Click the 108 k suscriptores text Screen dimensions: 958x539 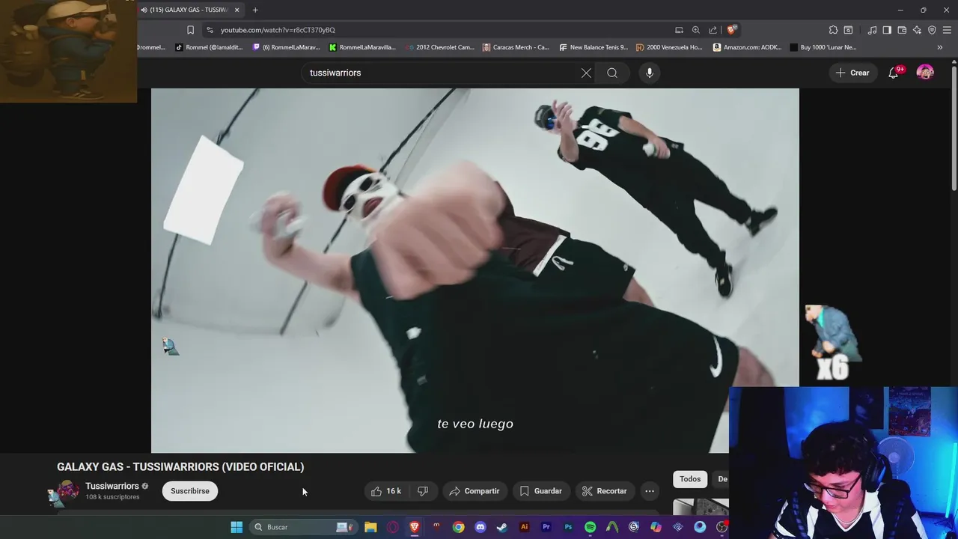(112, 497)
